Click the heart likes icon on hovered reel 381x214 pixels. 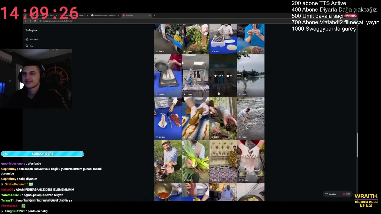pyautogui.click(x=216, y=76)
